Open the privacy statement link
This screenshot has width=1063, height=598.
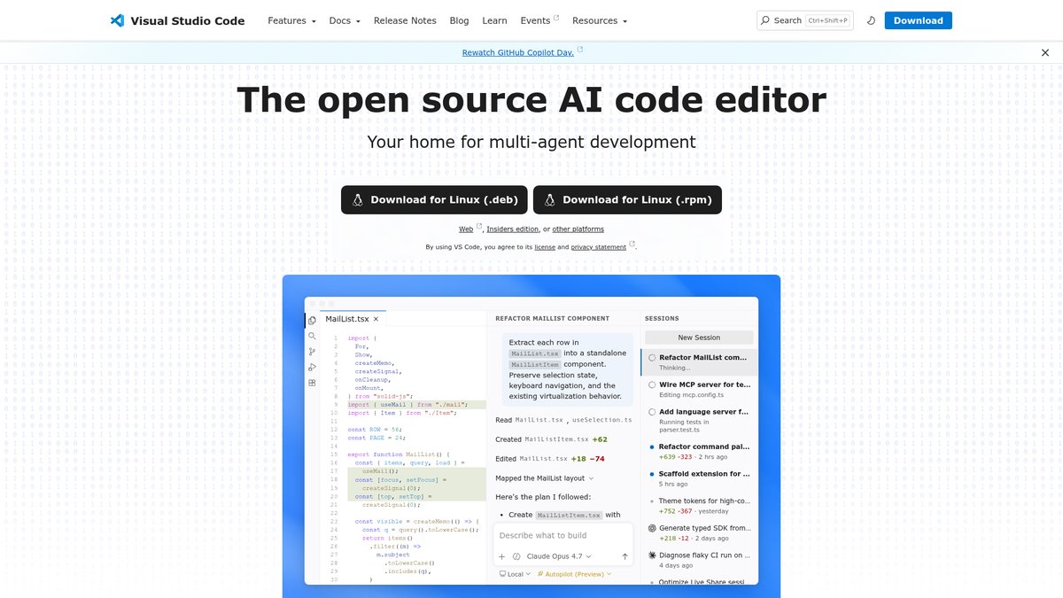tap(598, 247)
